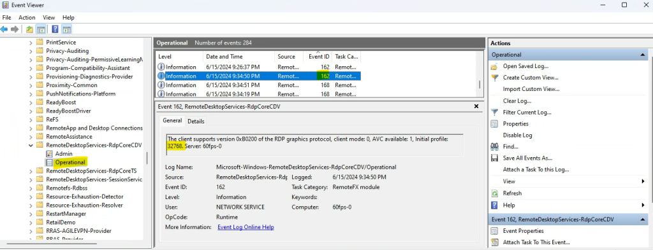Toggle Show/Hide Action Pane toolbar icon
Screen dimensions: 653x250
point(66,29)
